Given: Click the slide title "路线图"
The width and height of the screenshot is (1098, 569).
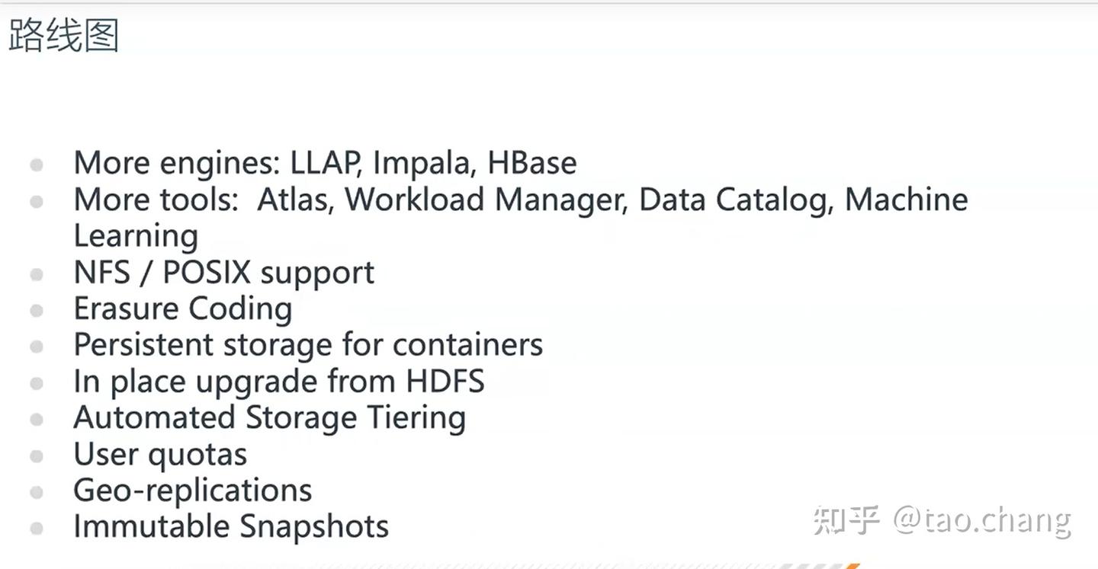Looking at the screenshot, I should pos(64,36).
